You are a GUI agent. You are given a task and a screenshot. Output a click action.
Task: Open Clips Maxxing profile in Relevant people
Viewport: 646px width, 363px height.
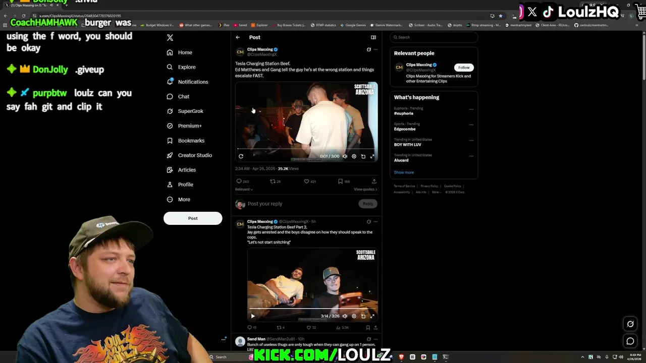(419, 65)
